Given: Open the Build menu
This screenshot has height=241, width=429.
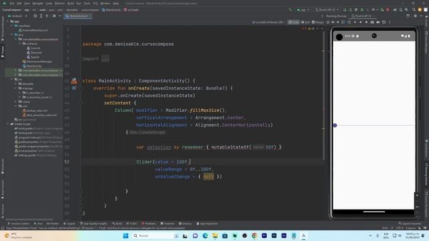Looking at the screenshot, I should coord(70,3).
